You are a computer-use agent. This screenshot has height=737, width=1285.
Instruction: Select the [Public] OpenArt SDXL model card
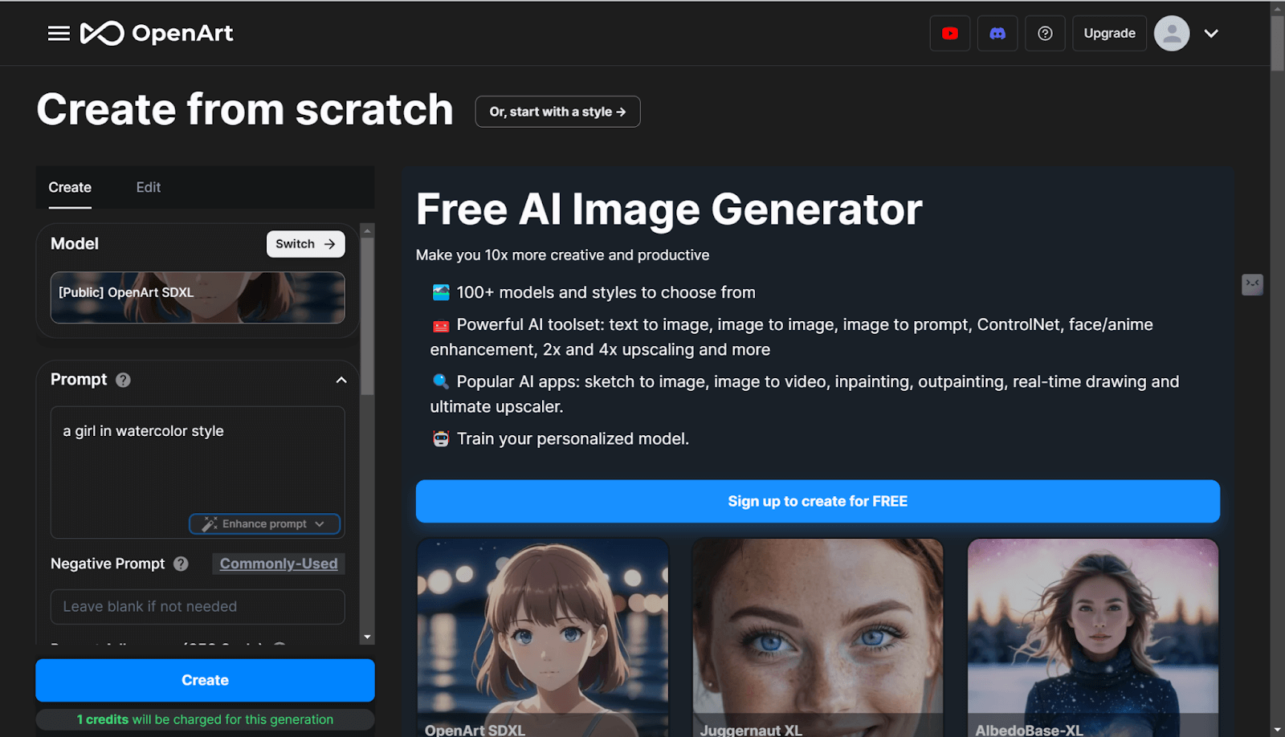point(198,297)
